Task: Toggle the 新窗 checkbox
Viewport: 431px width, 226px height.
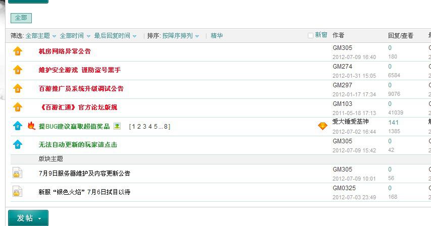Action: click(310, 35)
